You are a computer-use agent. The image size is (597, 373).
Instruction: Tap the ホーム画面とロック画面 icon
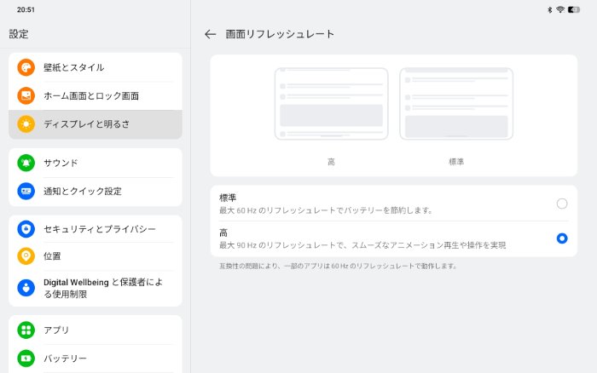pos(26,95)
